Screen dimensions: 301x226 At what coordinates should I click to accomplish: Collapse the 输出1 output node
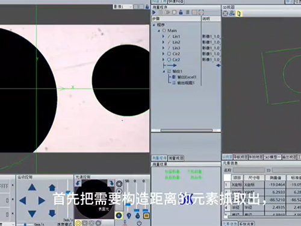point(164,71)
